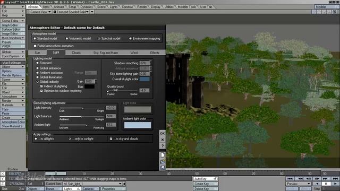
Task: Click the Properties button
Action: [x=113, y=189]
